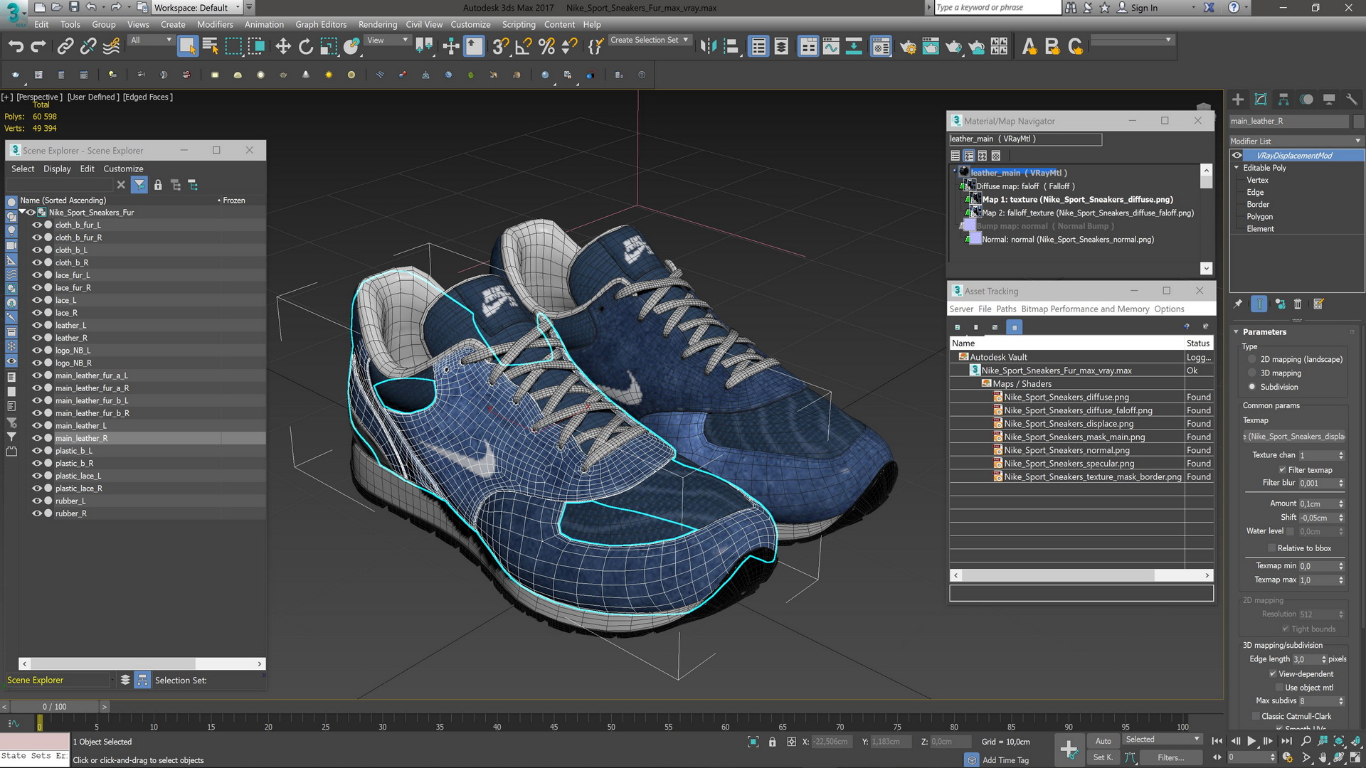This screenshot has height=768, width=1366.
Task: Collapse the Parameters rollout
Action: pos(1237,332)
